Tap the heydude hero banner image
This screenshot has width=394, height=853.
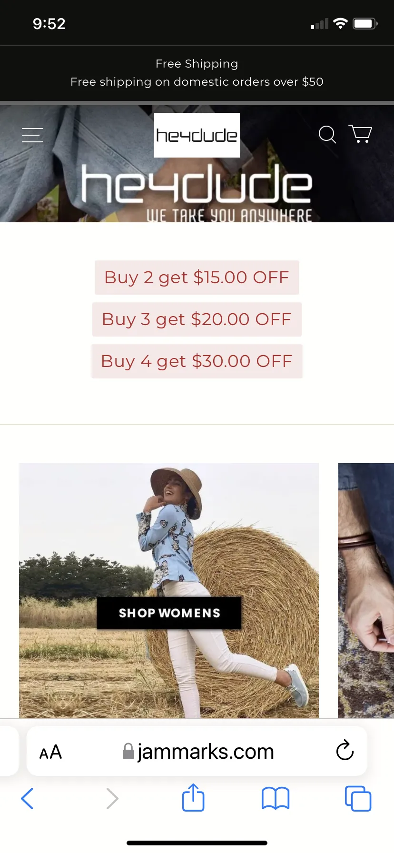197,190
